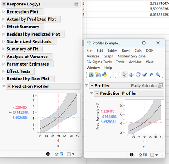Open Prediction Profiler red triangle in Profiler Example window
The height and width of the screenshot is (164, 169).
click(97, 93)
